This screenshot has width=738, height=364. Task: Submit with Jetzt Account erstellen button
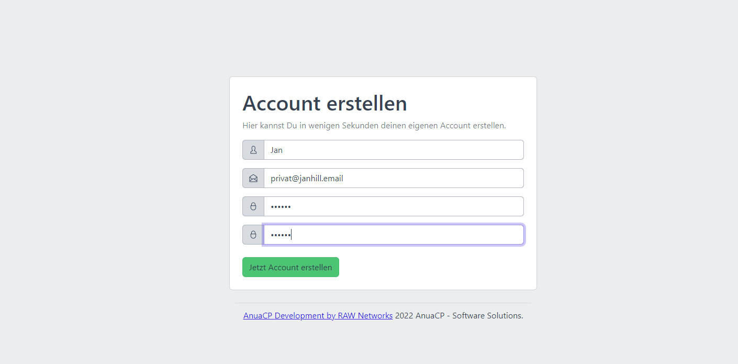[290, 267]
